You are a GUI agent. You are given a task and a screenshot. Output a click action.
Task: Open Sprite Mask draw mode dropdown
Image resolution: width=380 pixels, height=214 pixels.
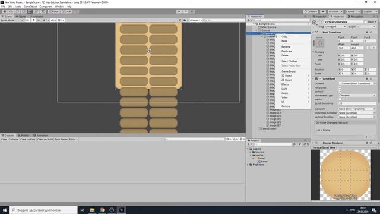coord(12,20)
